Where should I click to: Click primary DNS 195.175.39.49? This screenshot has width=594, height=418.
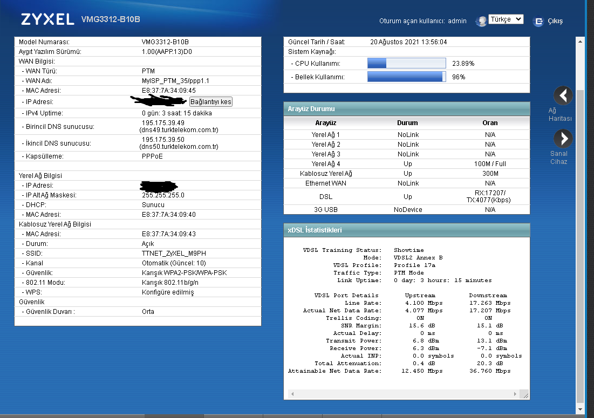[163, 123]
